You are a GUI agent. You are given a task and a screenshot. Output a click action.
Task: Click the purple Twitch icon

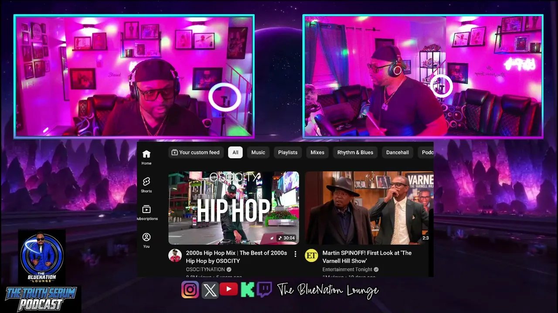(x=264, y=290)
